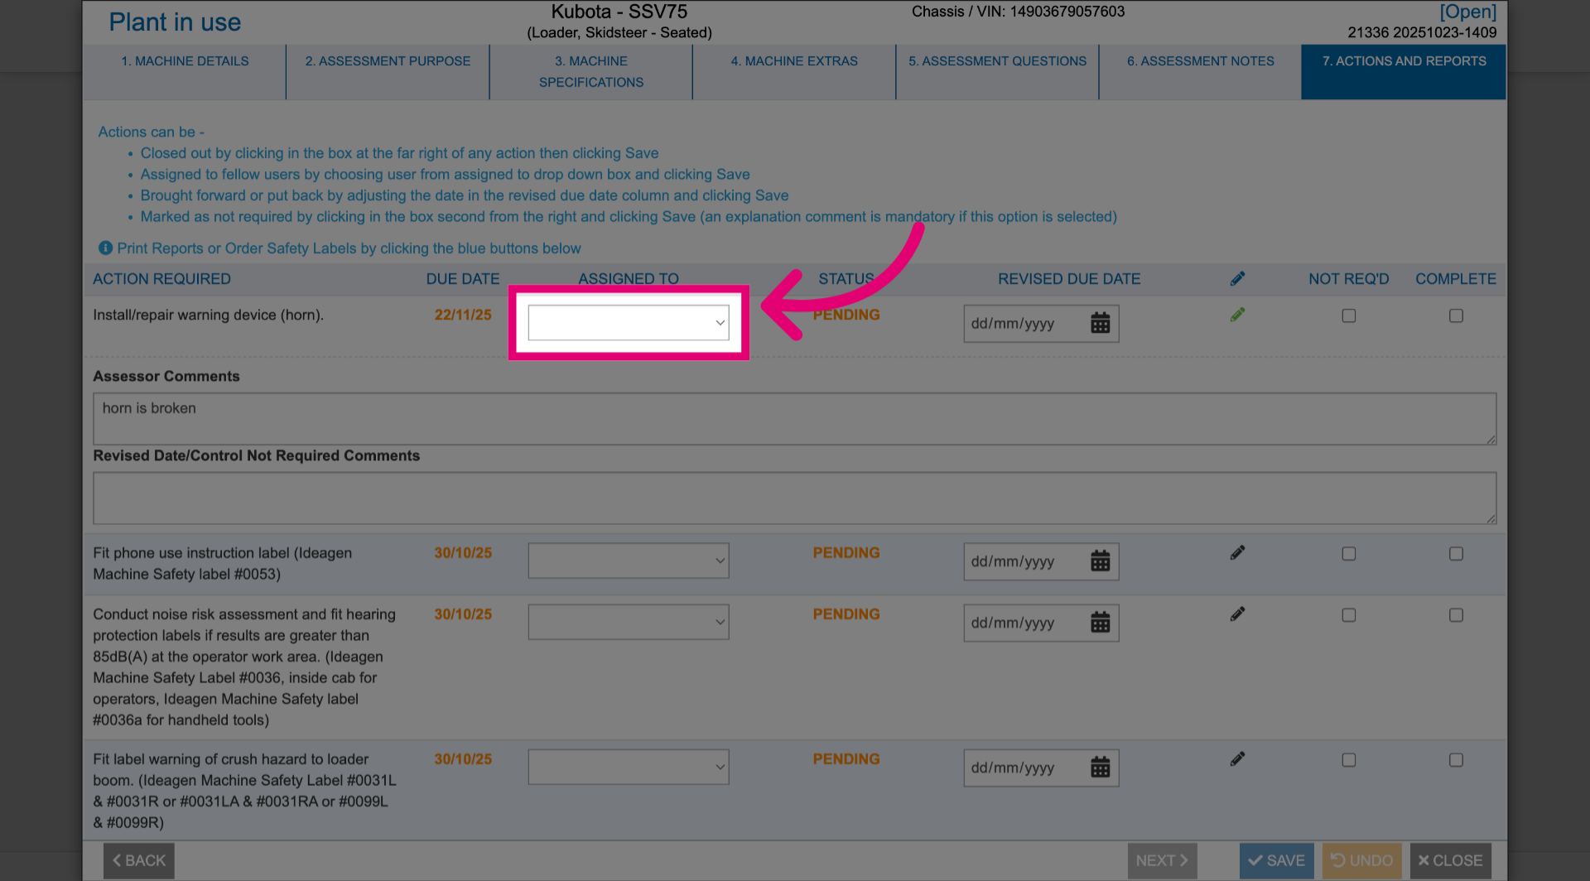This screenshot has height=881, width=1590.
Task: Tick Not Req'd for noise risk assessment action
Action: [x=1348, y=614]
